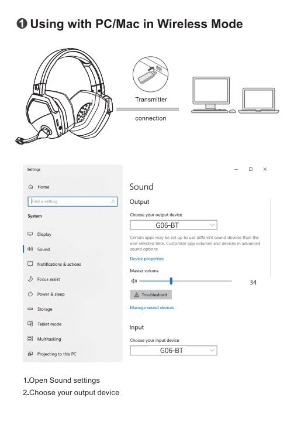This screenshot has height=425, width=294.
Task: Select Sound in the System list
Action: click(x=43, y=249)
